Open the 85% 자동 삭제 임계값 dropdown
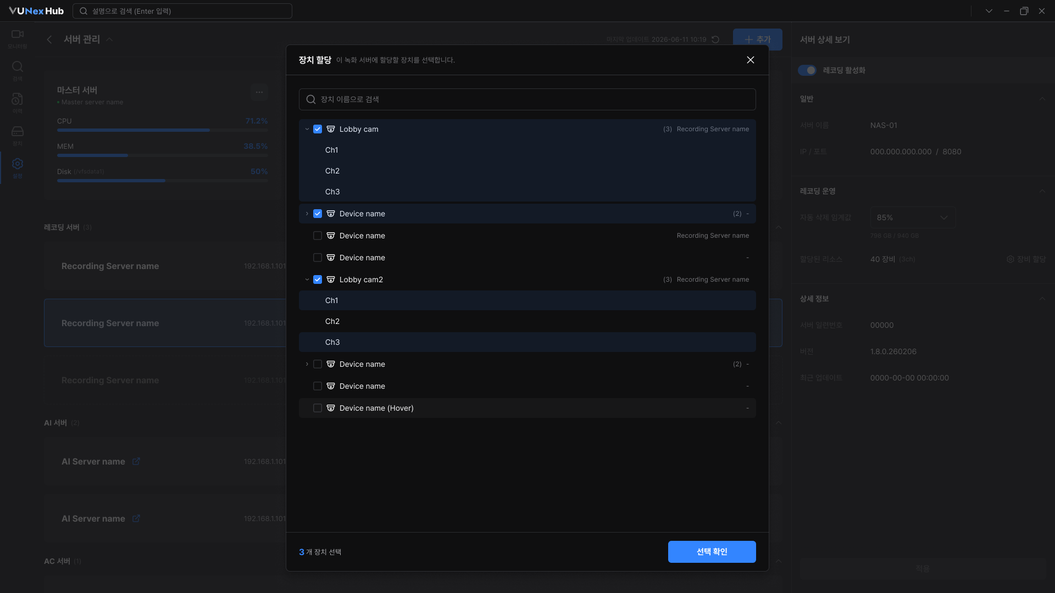Image resolution: width=1055 pixels, height=593 pixels. coord(913,217)
